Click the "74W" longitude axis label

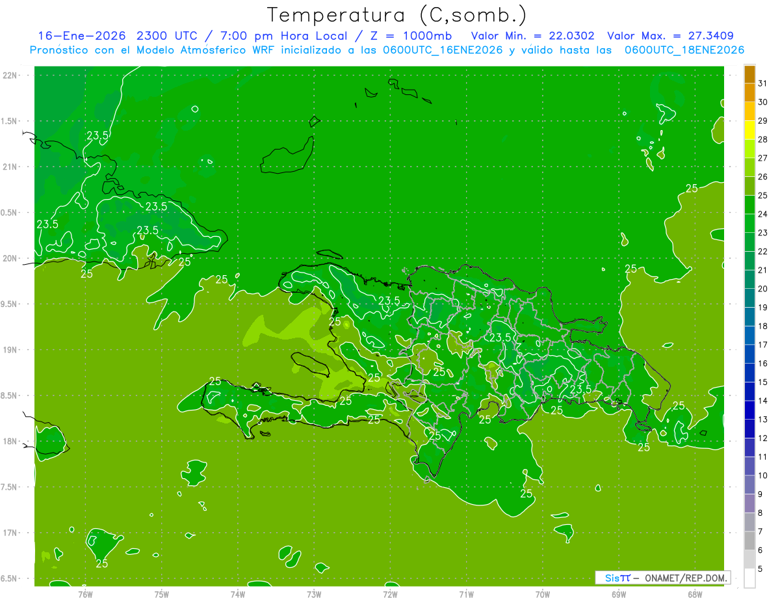pos(238,595)
